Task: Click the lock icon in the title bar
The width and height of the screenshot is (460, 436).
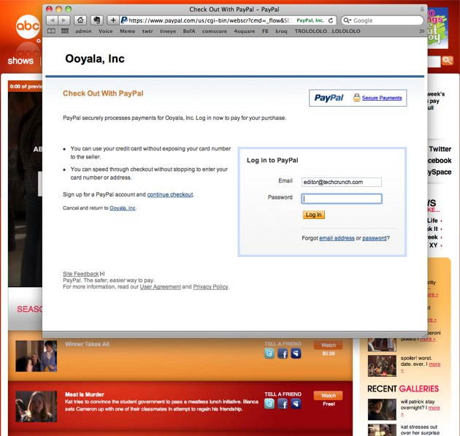Action: (422, 9)
